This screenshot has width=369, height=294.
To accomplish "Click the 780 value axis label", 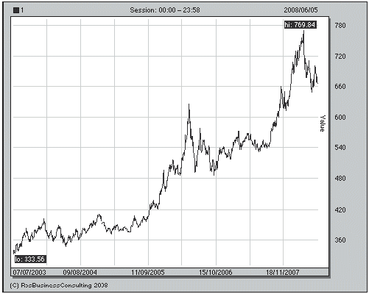I will [x=340, y=26].
